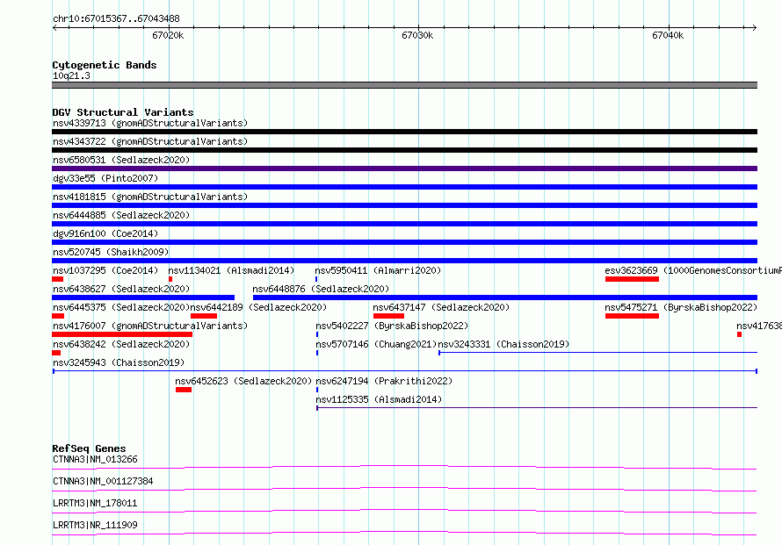Click the thin purple line under nsv1125335
Screen dimensions: 782x545
[537, 408]
